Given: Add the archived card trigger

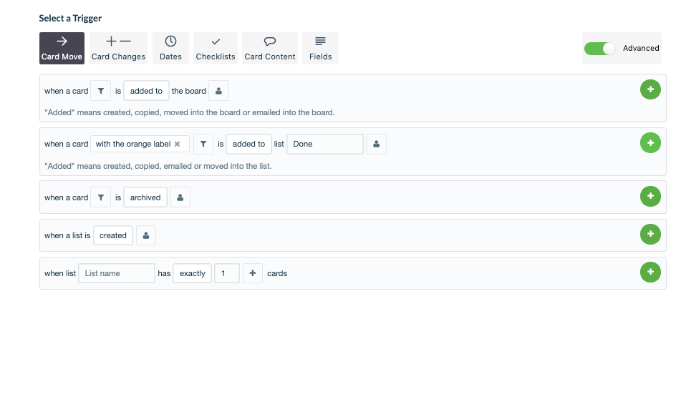Looking at the screenshot, I should click(x=650, y=196).
